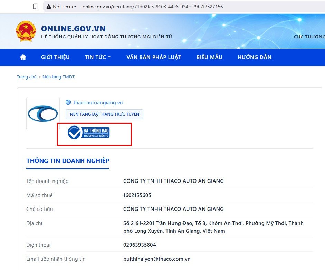Click the ĐÃ THÔNG BÁO certification badge
The width and height of the screenshot is (325, 270).
(88, 132)
